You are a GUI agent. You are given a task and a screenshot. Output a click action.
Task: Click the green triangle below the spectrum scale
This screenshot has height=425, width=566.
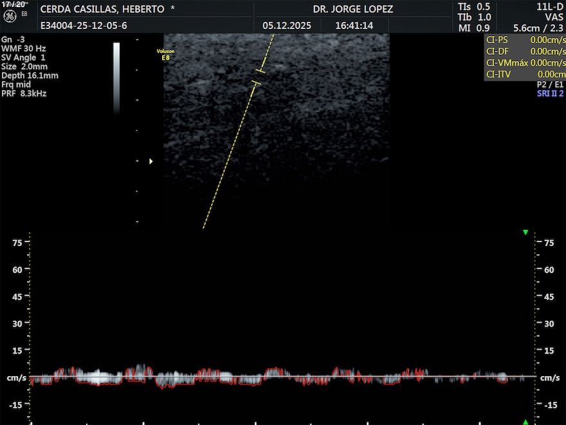click(525, 422)
